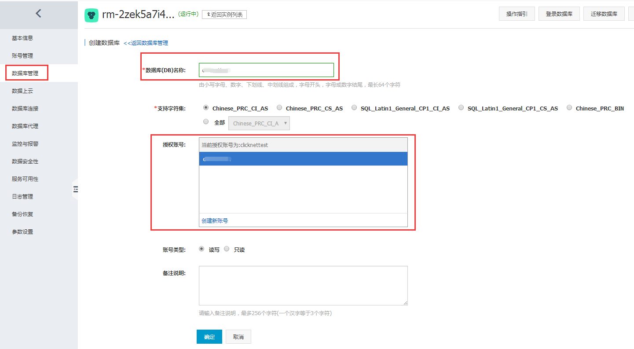
Task: Click <<返回数据库管理 link
Action: pos(146,43)
